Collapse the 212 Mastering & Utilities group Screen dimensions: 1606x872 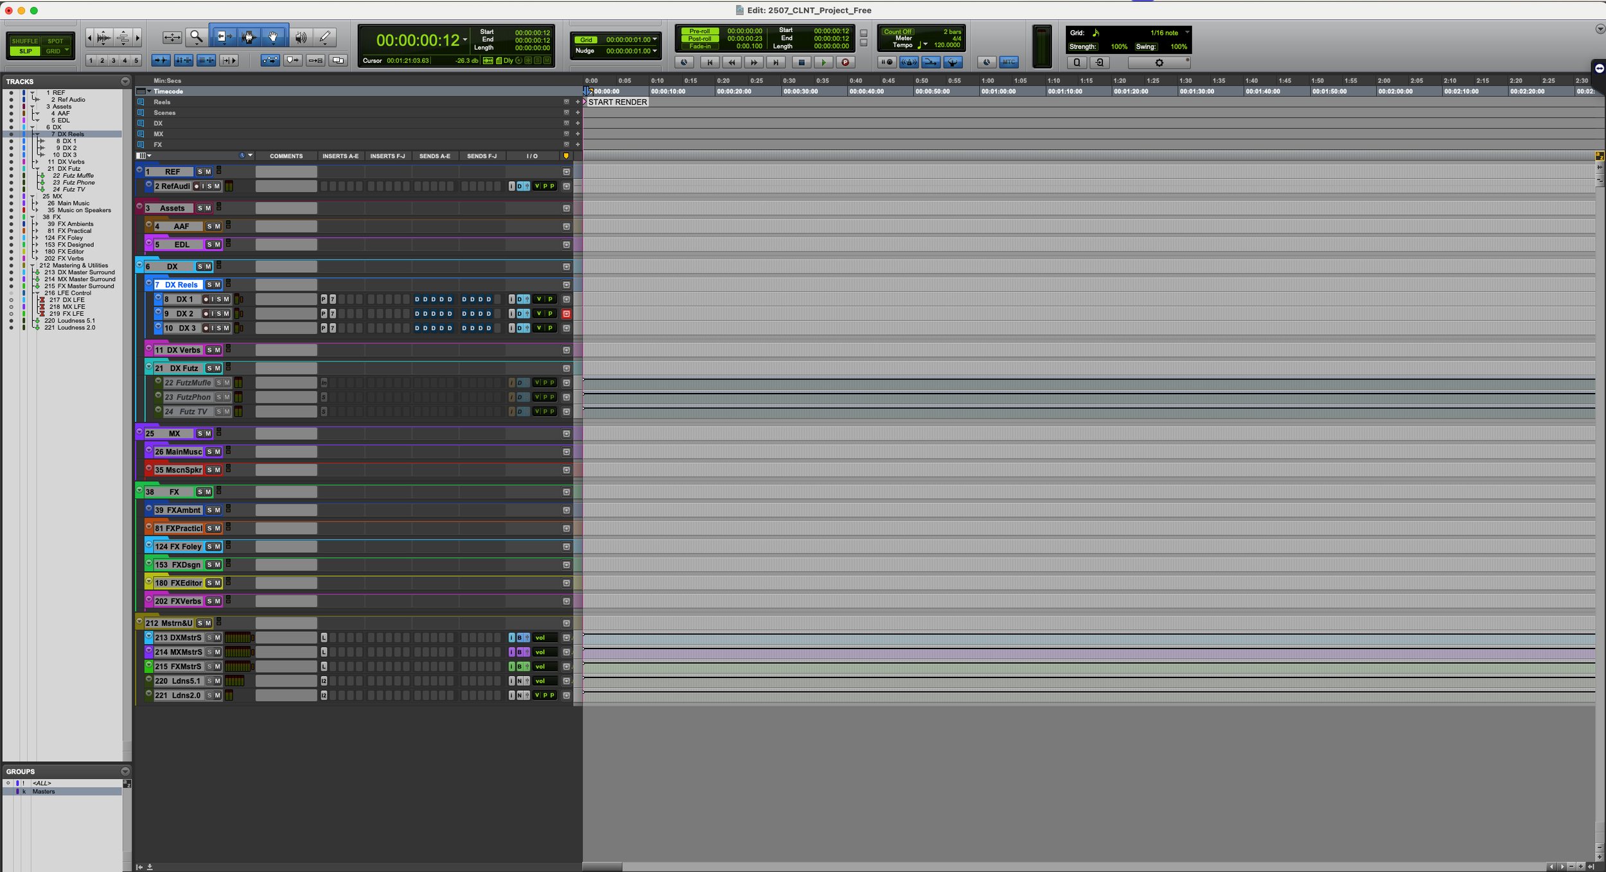pyautogui.click(x=31, y=265)
